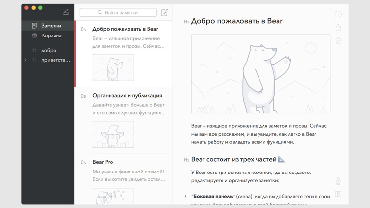Toggle the panel layout icon
This screenshot has height=208, width=370.
click(x=338, y=194)
